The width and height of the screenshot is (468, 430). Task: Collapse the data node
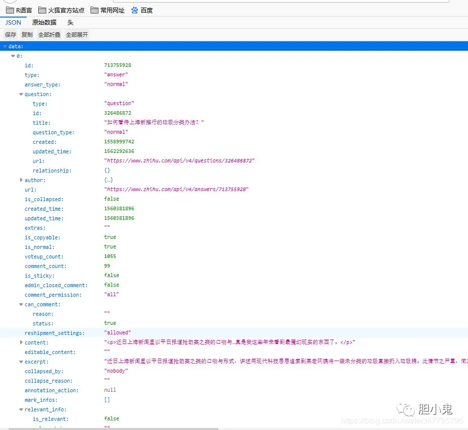[x=5, y=46]
